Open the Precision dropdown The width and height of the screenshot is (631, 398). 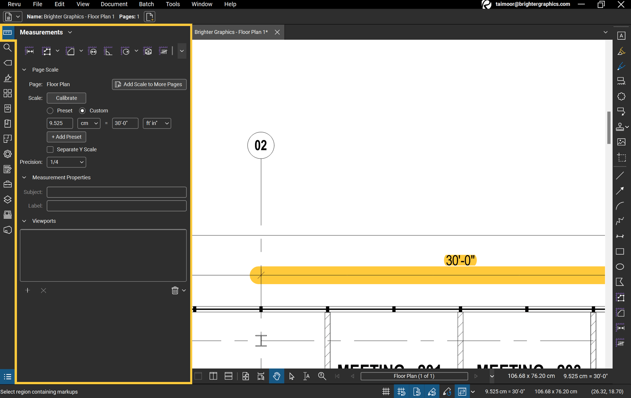click(66, 162)
